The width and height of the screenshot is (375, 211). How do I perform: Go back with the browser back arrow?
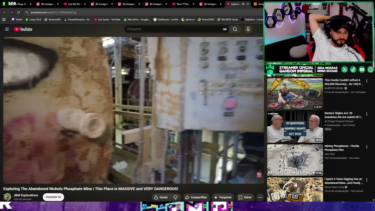tap(4, 12)
